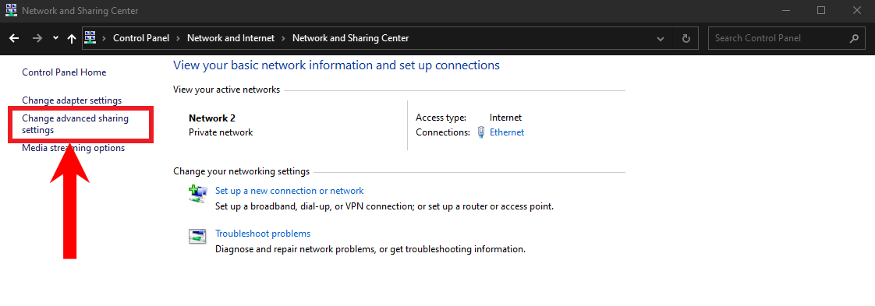The image size is (875, 306).
Task: Open Change adapter settings
Action: pyautogui.click(x=72, y=100)
